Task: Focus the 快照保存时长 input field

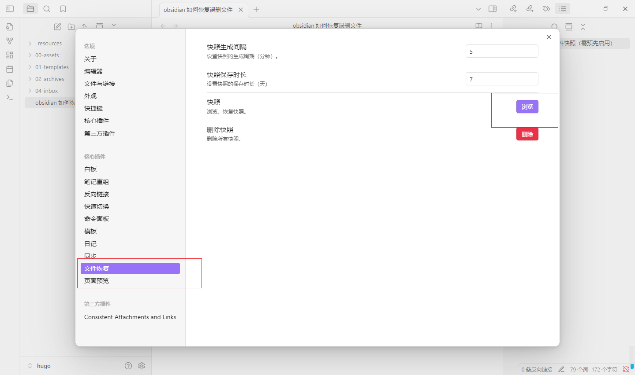Action: pyautogui.click(x=502, y=79)
